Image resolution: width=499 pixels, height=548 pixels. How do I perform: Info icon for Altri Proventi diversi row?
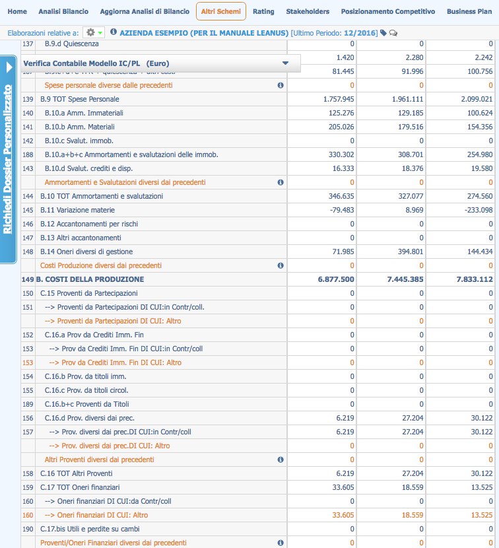click(281, 460)
